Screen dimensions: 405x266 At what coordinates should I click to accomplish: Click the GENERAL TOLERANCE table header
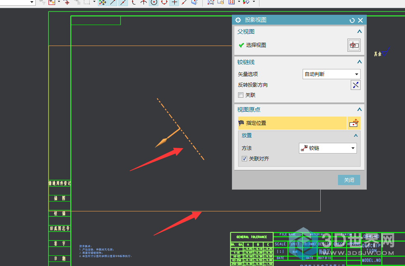tap(252, 237)
